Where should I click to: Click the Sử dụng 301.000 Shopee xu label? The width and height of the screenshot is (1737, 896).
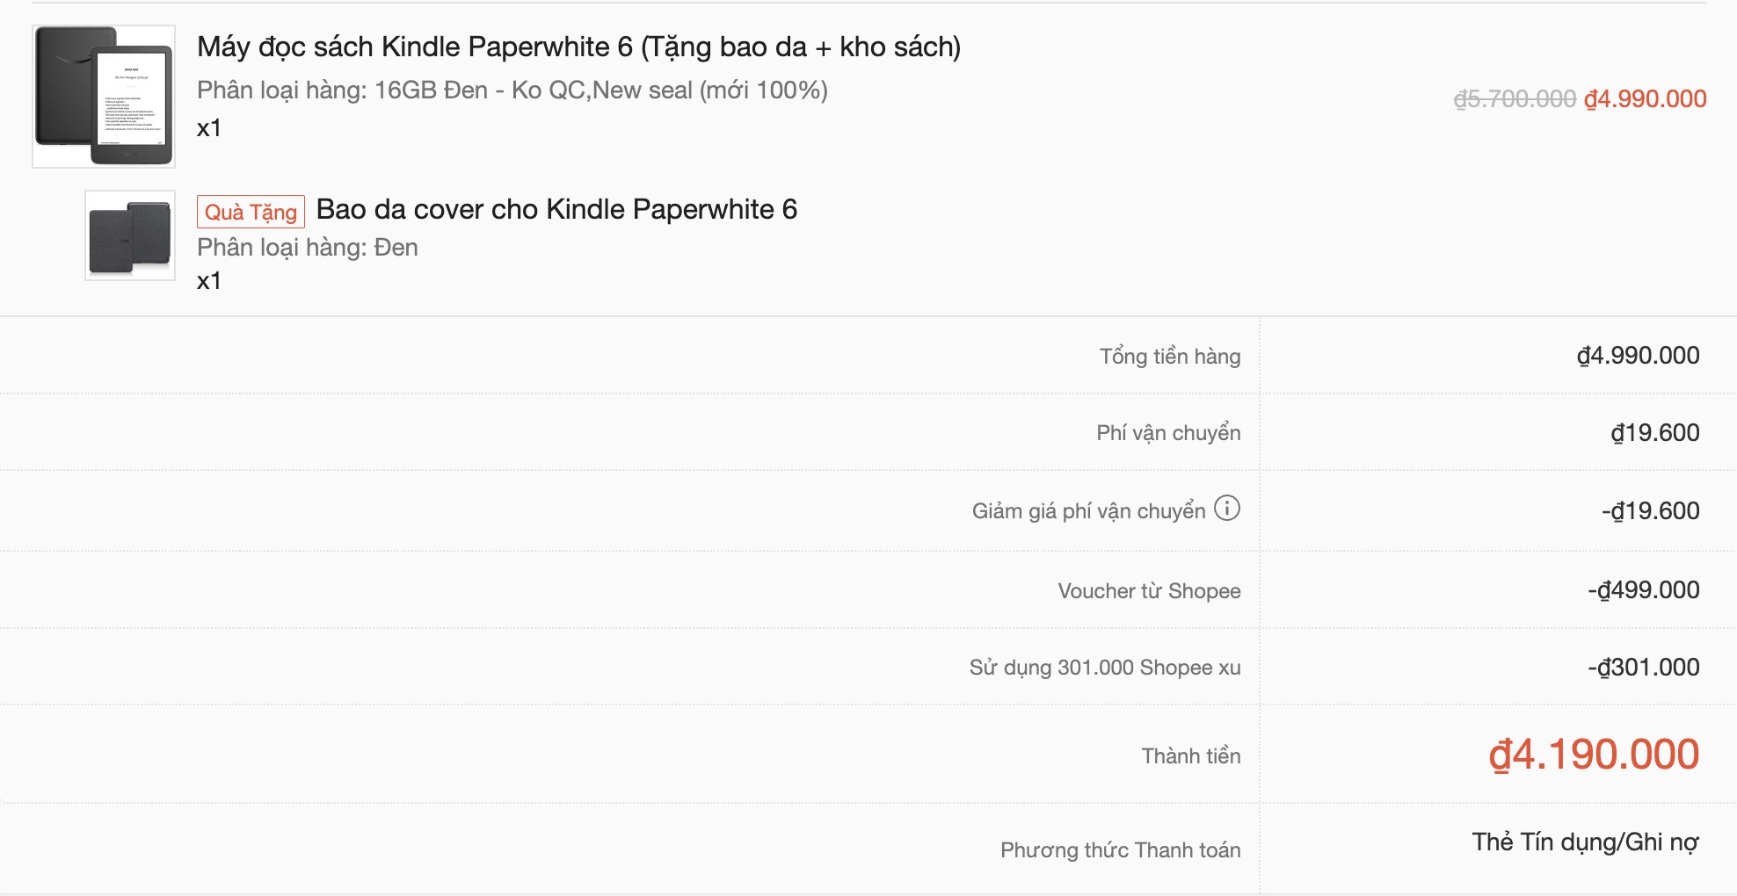(1105, 668)
